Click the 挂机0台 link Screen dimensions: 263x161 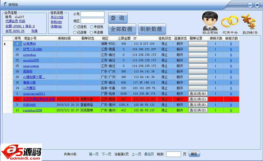pos(56,22)
